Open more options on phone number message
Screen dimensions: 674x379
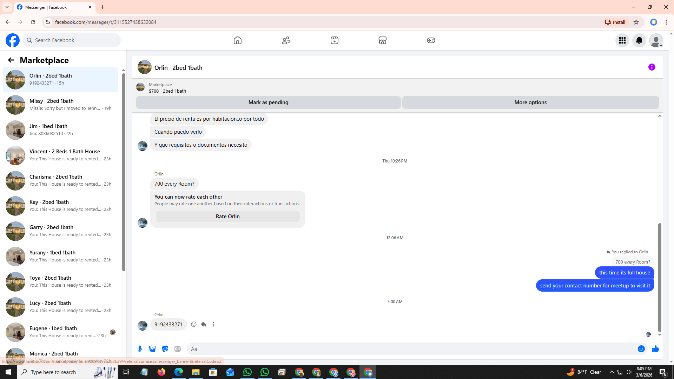[213, 324]
